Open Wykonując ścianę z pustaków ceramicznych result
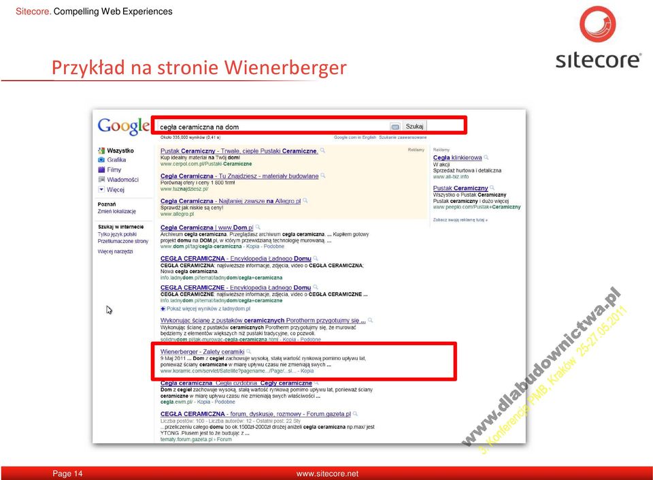This screenshot has width=653, height=480. [263, 321]
